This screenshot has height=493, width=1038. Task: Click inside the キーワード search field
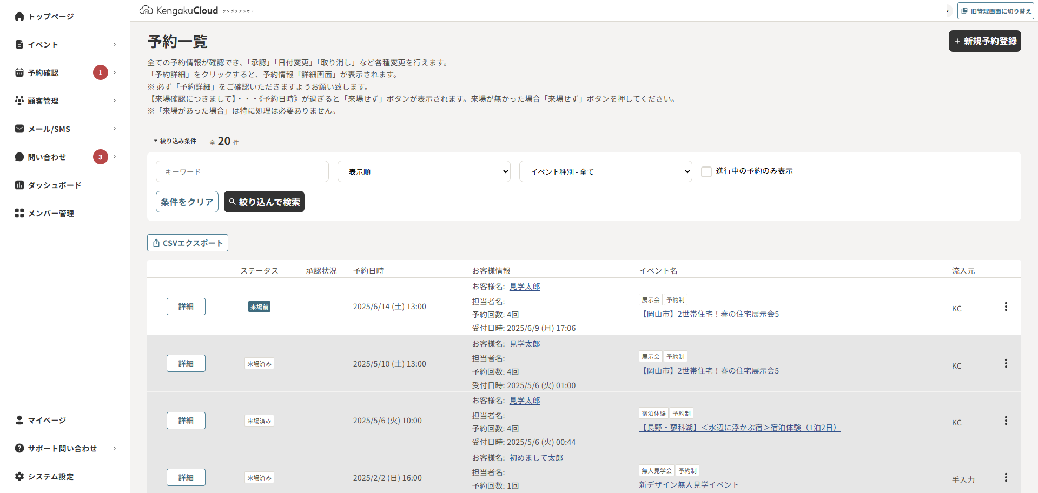(x=242, y=171)
